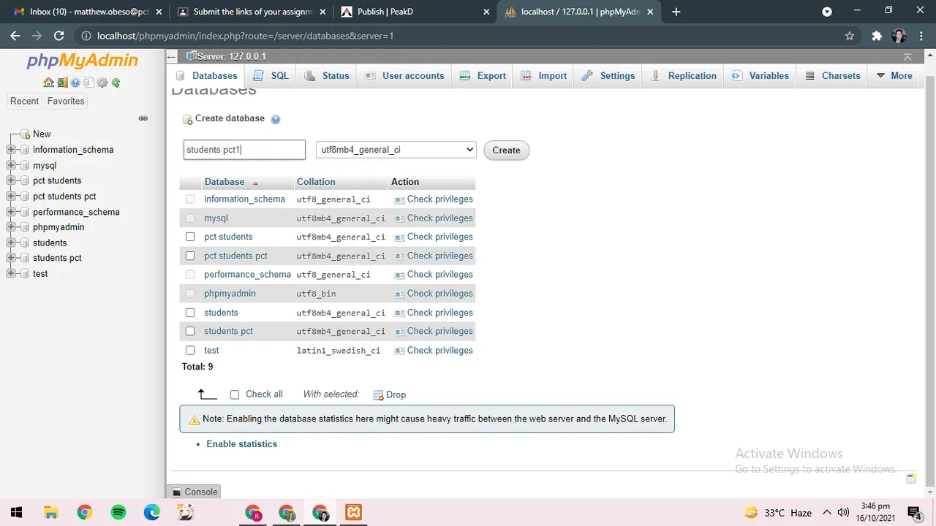
Task: Open navigation panel settings gear icon
Action: point(102,83)
